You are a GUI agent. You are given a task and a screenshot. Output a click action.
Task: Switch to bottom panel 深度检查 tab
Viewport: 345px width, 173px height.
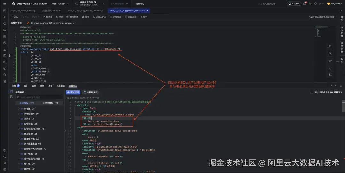click(x=60, y=86)
